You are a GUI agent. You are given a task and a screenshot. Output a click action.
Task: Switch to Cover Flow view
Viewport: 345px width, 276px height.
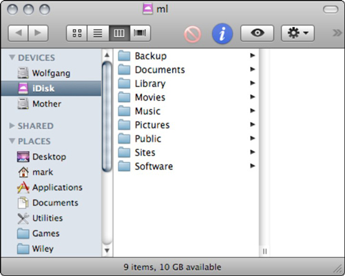pos(140,33)
